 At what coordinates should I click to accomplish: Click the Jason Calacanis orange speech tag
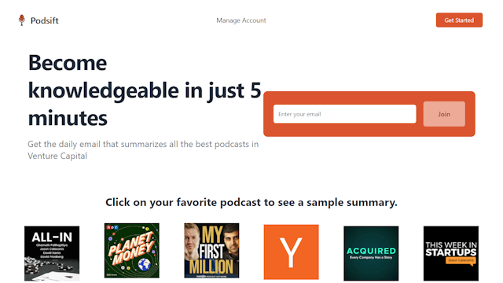(x=461, y=260)
